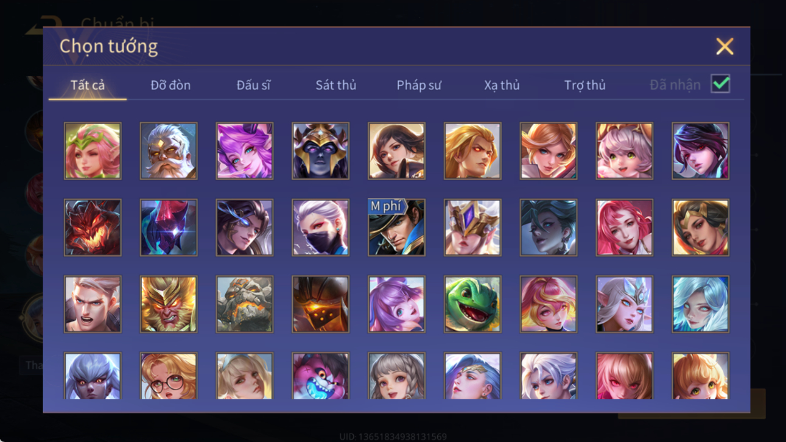Image resolution: width=786 pixels, height=442 pixels.
Task: Switch to the "Trợ thủ" tab
Action: 584,85
